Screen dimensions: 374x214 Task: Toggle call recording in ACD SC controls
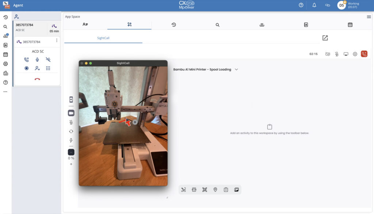click(x=26, y=68)
